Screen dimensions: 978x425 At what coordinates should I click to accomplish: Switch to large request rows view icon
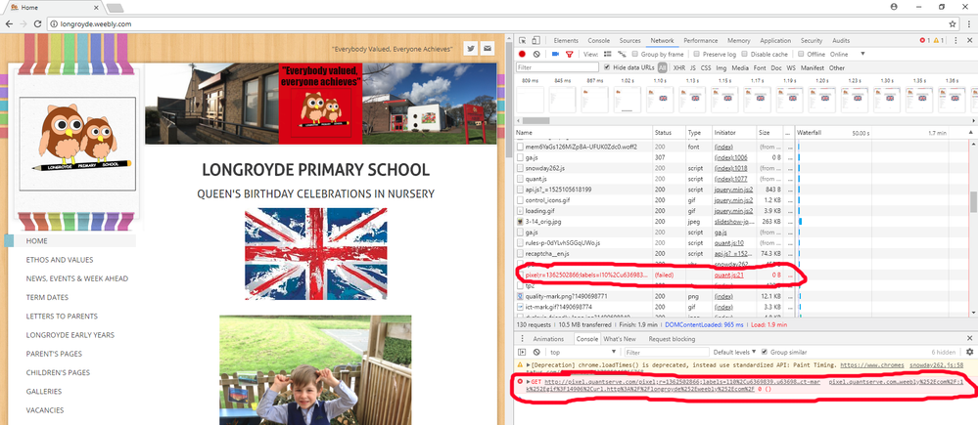tap(608, 54)
